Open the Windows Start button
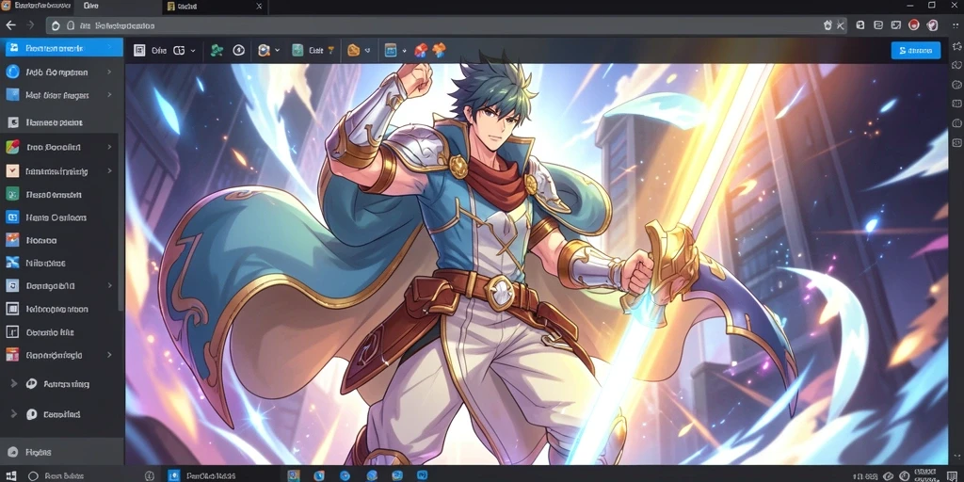Image resolution: width=964 pixels, height=482 pixels. coord(10,475)
